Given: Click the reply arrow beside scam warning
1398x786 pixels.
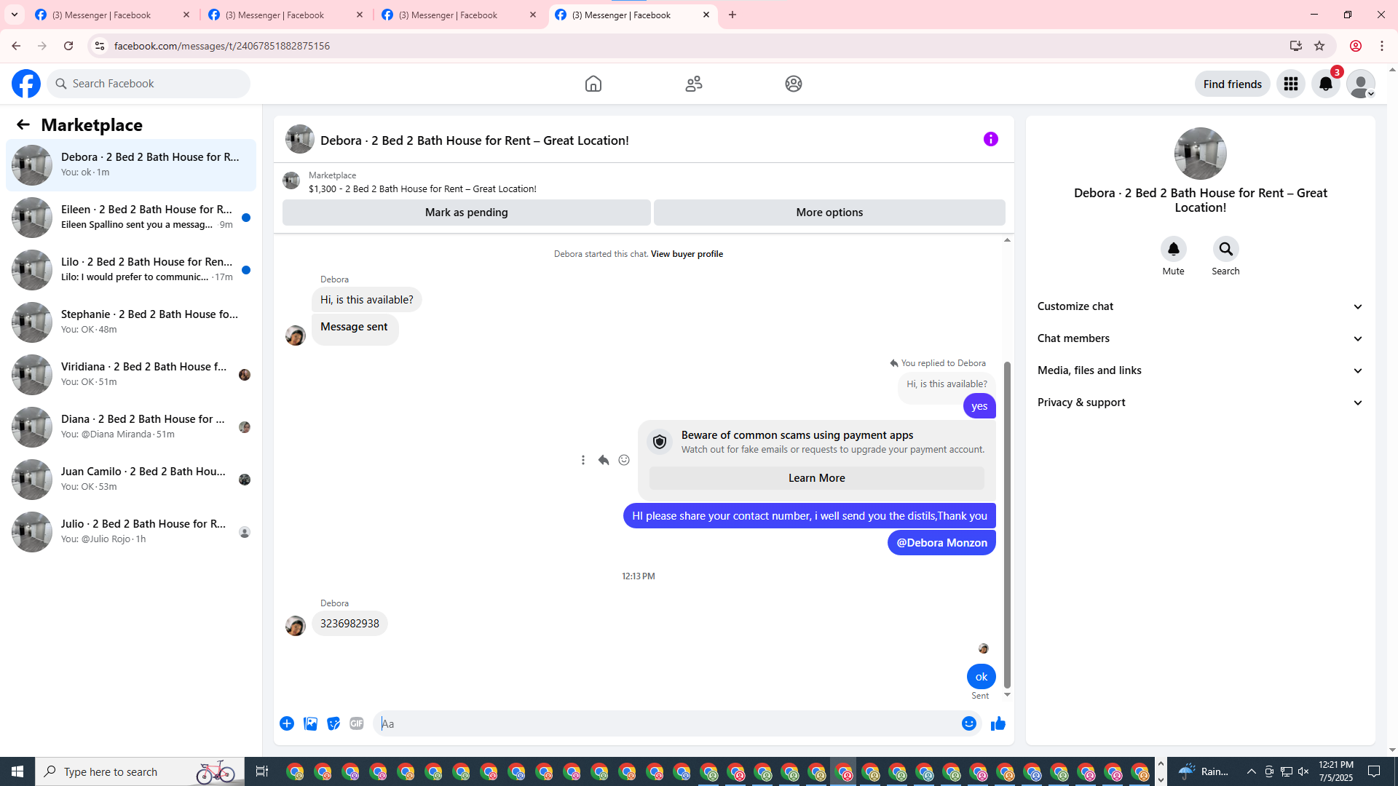Looking at the screenshot, I should pos(604,460).
